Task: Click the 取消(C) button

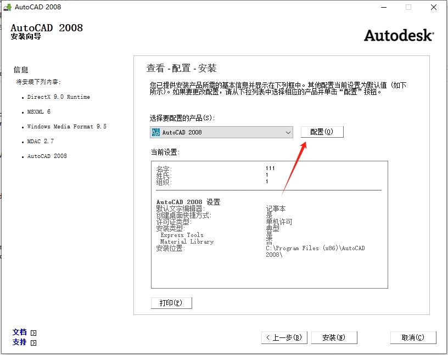Action: point(413,337)
